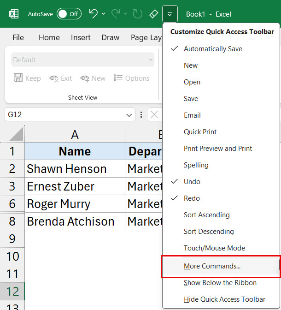Viewport: 281px width, 310px height.
Task: Select More Commands... menu item
Action: coord(212,266)
